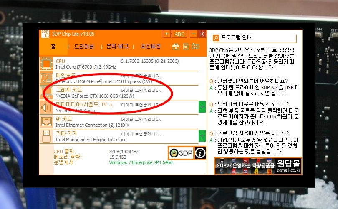This screenshot has width=338, height=209.
Task: Open the 최신버전 tab
Action: [x=151, y=47]
